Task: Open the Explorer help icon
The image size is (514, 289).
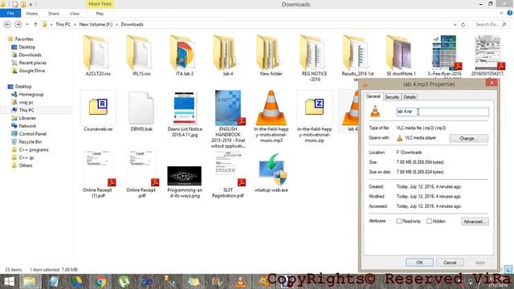Action: pos(510,13)
